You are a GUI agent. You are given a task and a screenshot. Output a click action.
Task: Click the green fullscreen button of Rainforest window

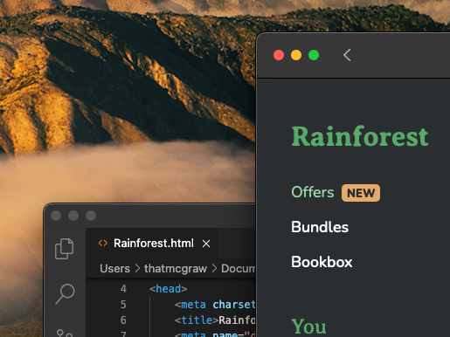(314, 55)
